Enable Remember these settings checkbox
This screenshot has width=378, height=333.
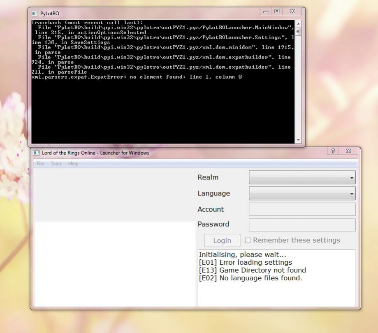(248, 240)
